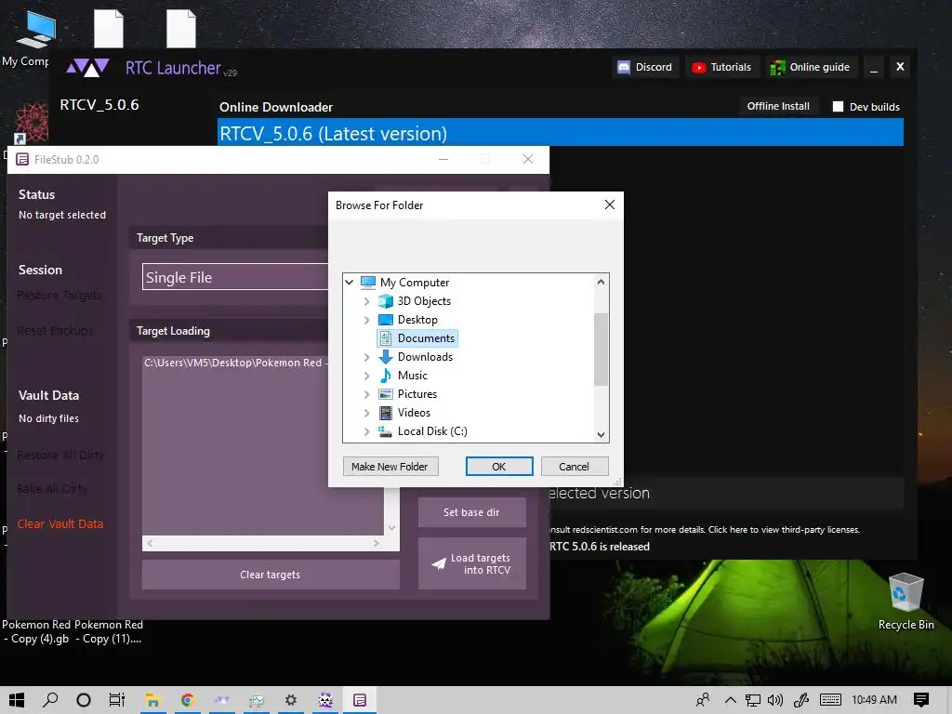This screenshot has width=952, height=714.
Task: Click Clear targets button in FileStub
Action: coord(271,575)
